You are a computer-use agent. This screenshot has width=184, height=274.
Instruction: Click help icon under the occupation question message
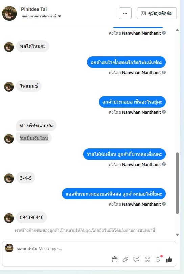point(164,112)
